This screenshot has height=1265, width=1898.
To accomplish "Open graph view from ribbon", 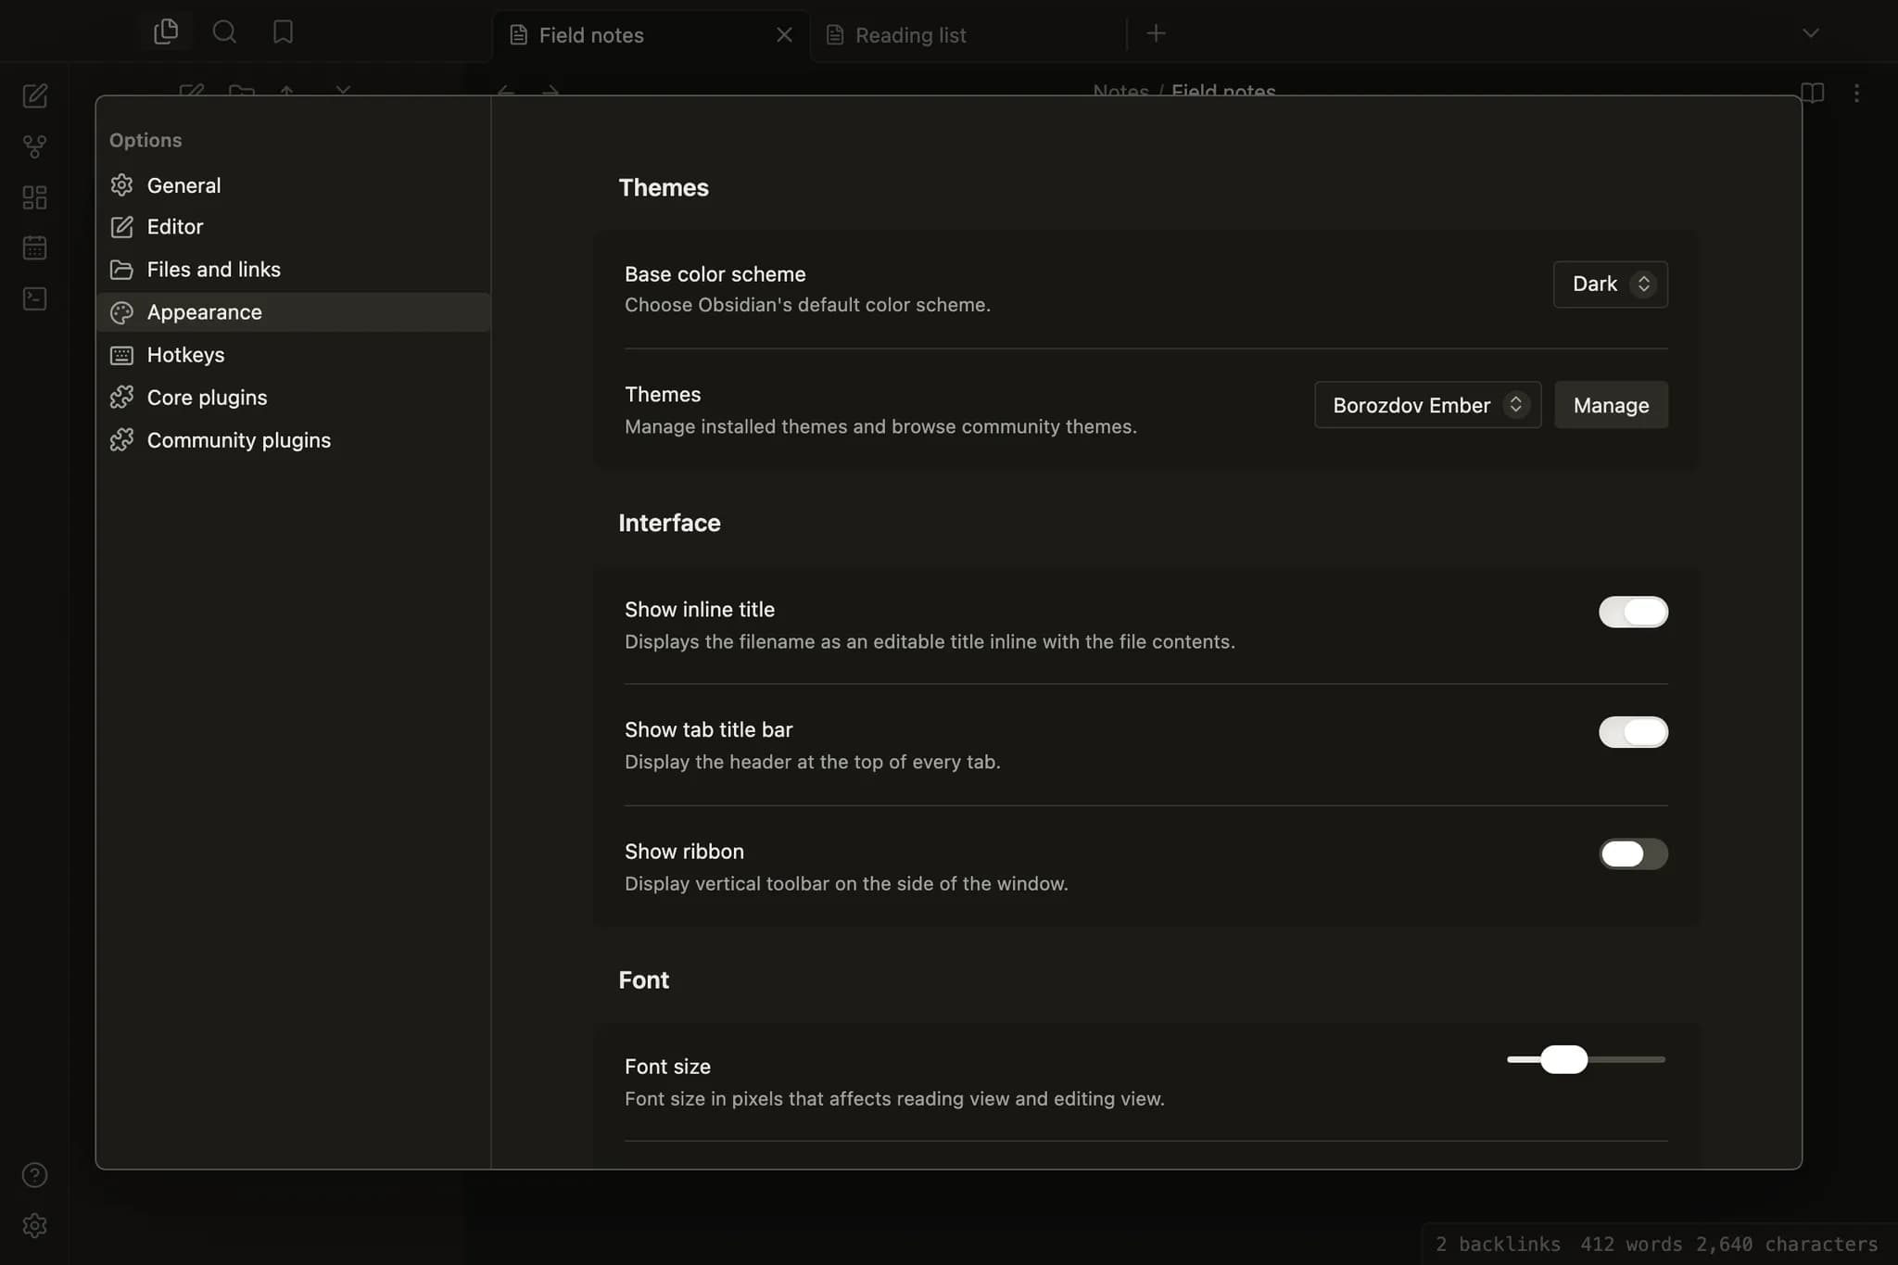I will (x=34, y=146).
